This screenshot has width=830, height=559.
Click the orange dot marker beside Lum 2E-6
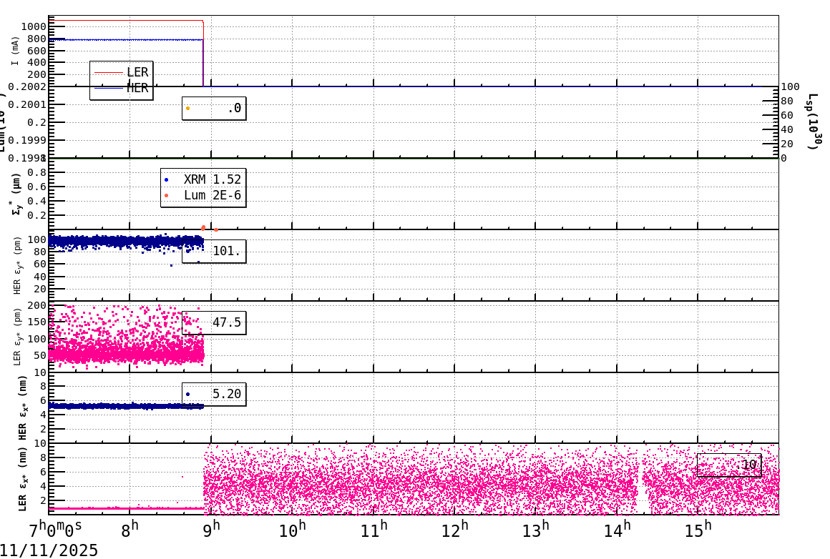(166, 196)
